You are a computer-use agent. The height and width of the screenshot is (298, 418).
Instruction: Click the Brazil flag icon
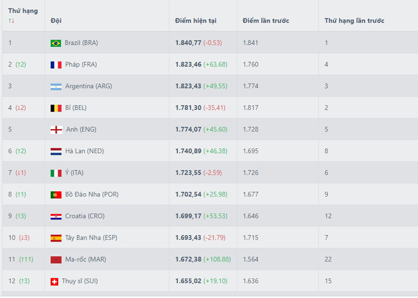(x=55, y=43)
